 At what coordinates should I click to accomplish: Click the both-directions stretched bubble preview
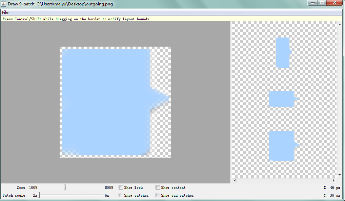pyautogui.click(x=284, y=146)
